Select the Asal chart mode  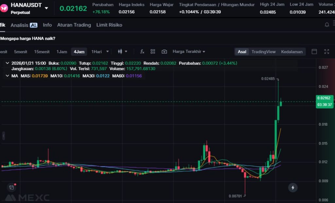coord(242,52)
